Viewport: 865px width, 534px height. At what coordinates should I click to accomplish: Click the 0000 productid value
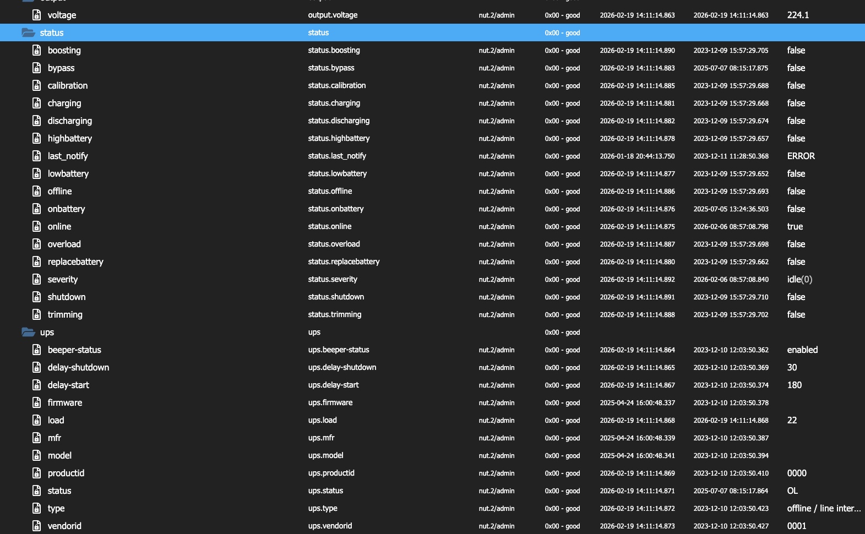pos(797,473)
